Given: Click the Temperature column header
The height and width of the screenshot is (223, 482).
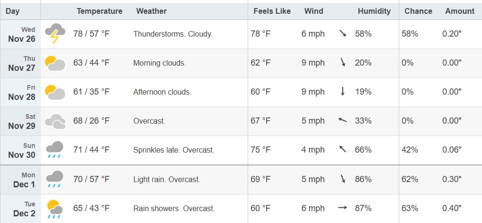Looking at the screenshot, I should click(x=99, y=11).
